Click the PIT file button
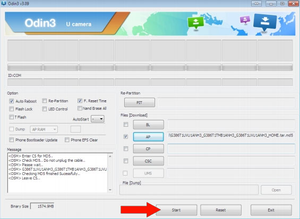Screen dimensions: 300x219 (140, 103)
